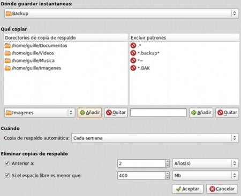Viewport: 241px width, 196px height.
Task: Increase the 400 free space value
Action: coord(167,174)
